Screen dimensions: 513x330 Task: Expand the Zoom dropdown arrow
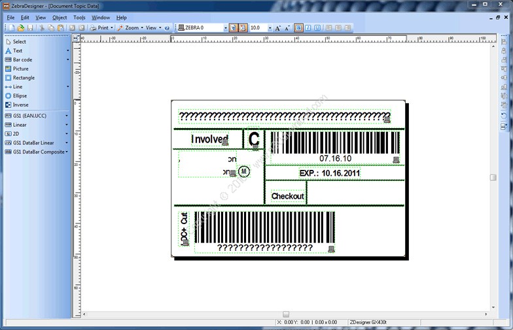tap(142, 27)
